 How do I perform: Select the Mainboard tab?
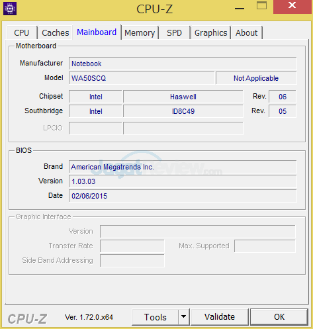click(97, 32)
